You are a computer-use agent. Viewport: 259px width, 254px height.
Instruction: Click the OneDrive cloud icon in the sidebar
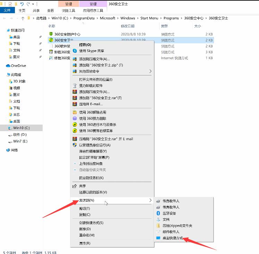8,66
